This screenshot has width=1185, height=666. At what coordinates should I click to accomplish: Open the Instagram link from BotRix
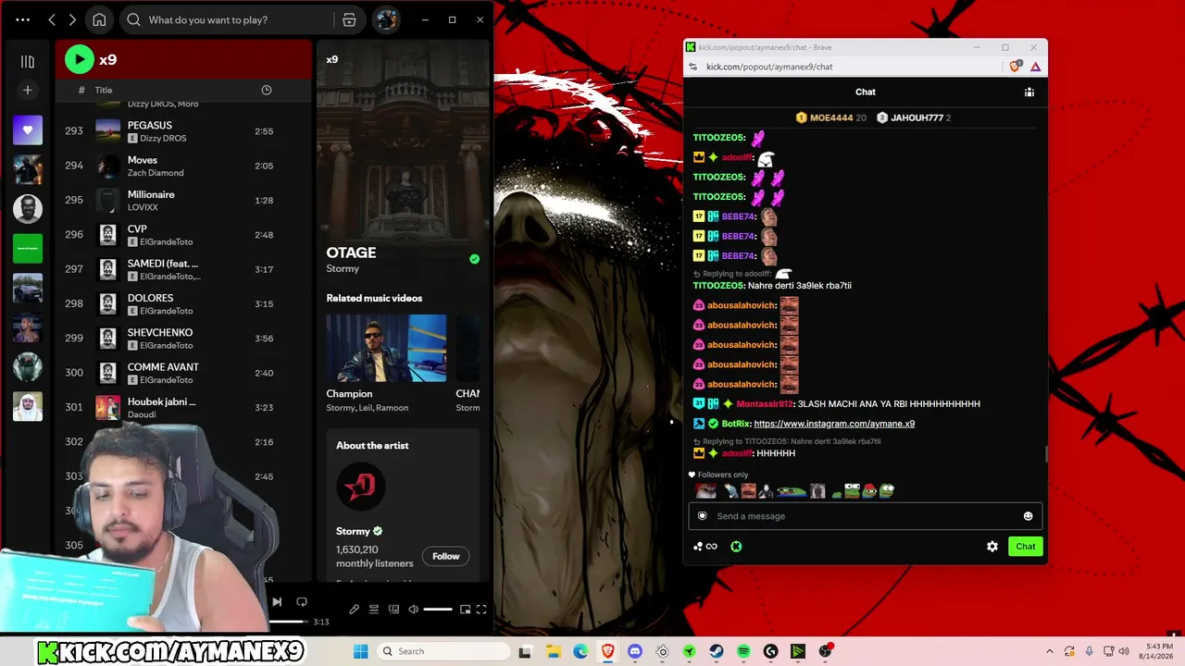834,424
